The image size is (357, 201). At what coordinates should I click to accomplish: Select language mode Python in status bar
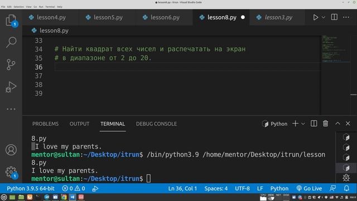[x=279, y=189]
